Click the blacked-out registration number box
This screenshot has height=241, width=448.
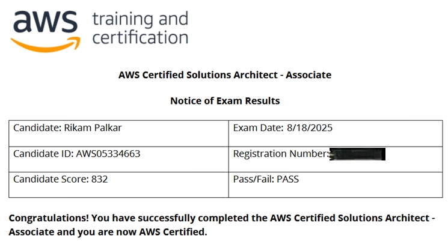coord(357,154)
